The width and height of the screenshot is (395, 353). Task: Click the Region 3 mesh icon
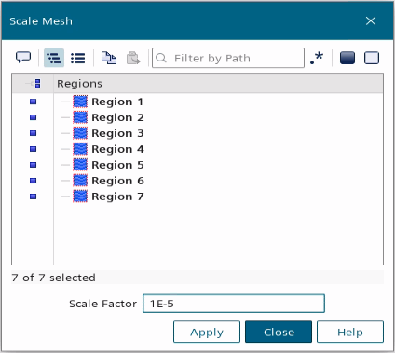(80, 133)
